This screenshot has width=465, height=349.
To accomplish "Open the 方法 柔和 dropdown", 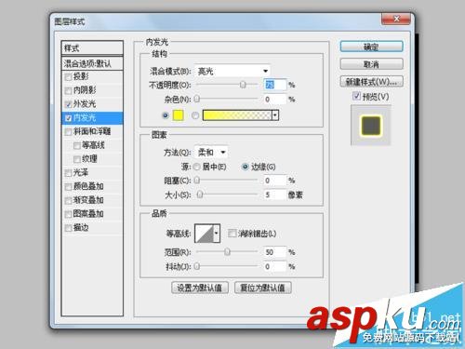I will point(211,153).
